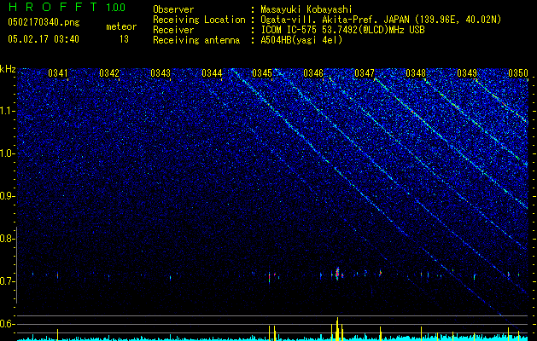
Task: Click the 'Observer' field label
Action: 173,9
